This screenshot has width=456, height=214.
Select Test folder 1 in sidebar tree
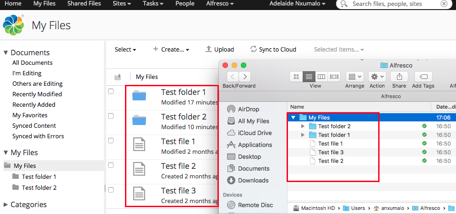(39, 177)
